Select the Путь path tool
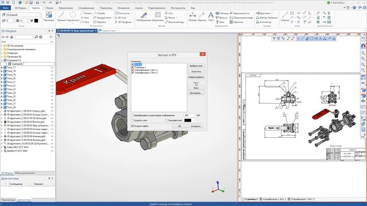 (x=85, y=22)
